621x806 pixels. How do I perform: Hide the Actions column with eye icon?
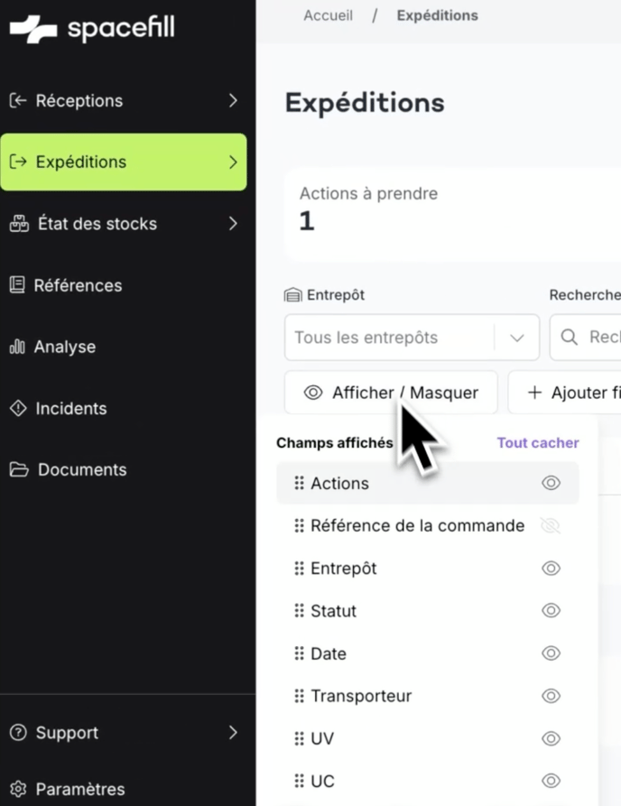[551, 483]
